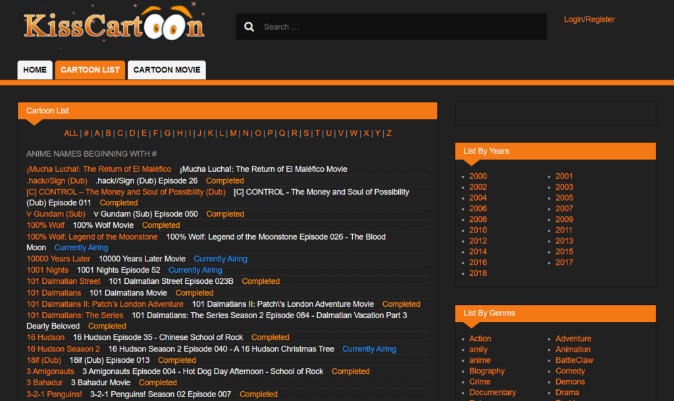List cartoons from year 2008

pos(478,219)
